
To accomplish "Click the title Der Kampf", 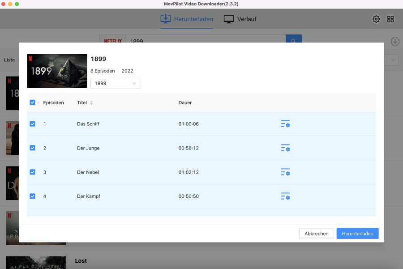I will tap(89, 196).
